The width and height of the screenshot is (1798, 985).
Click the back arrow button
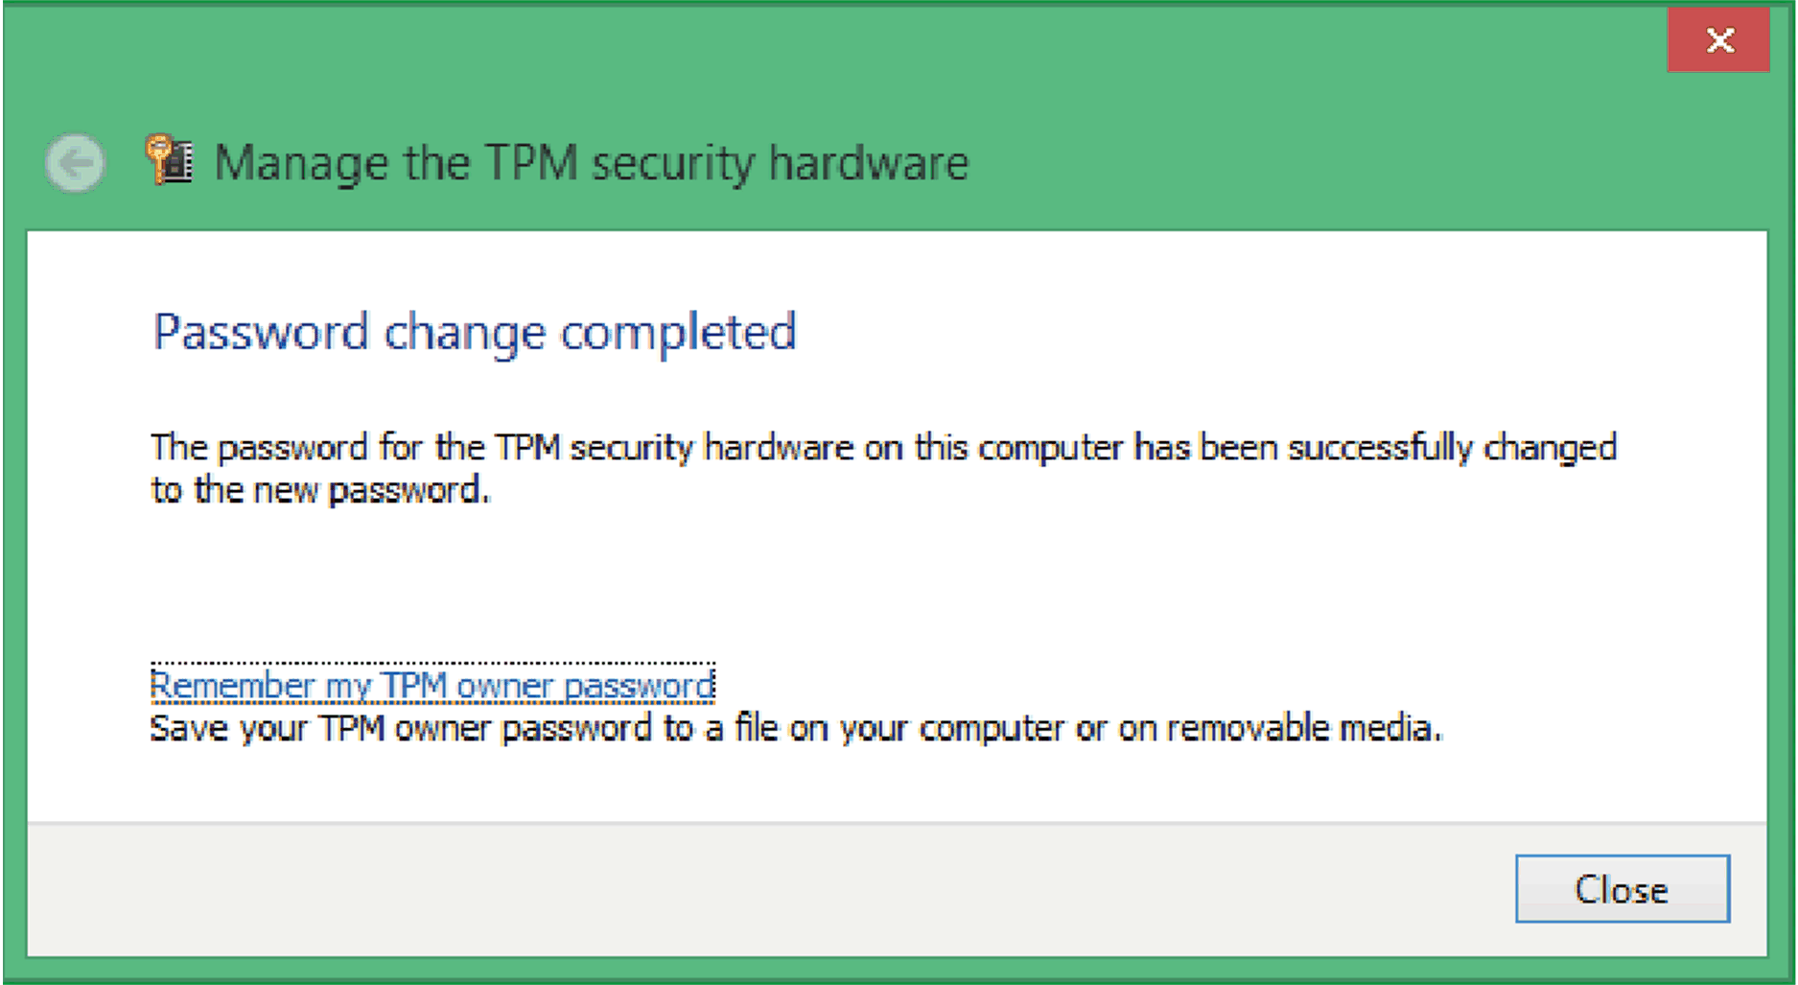pos(75,163)
